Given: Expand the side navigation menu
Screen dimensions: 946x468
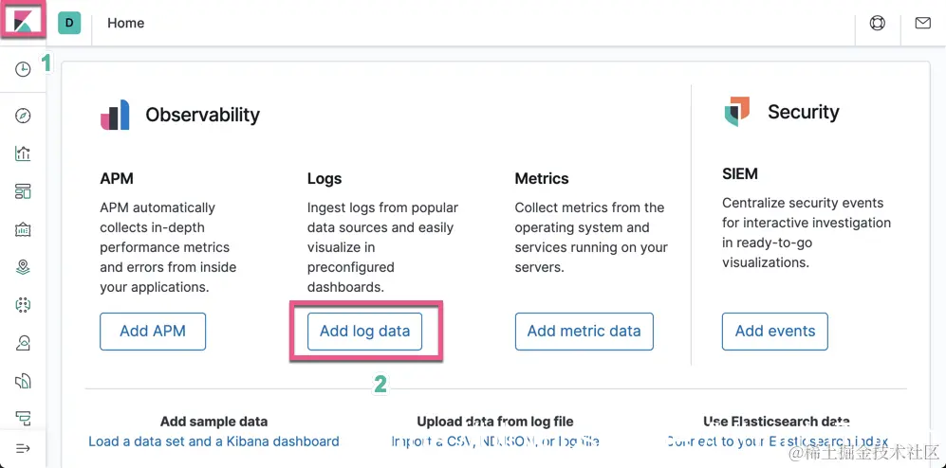Looking at the screenshot, I should point(23,447).
